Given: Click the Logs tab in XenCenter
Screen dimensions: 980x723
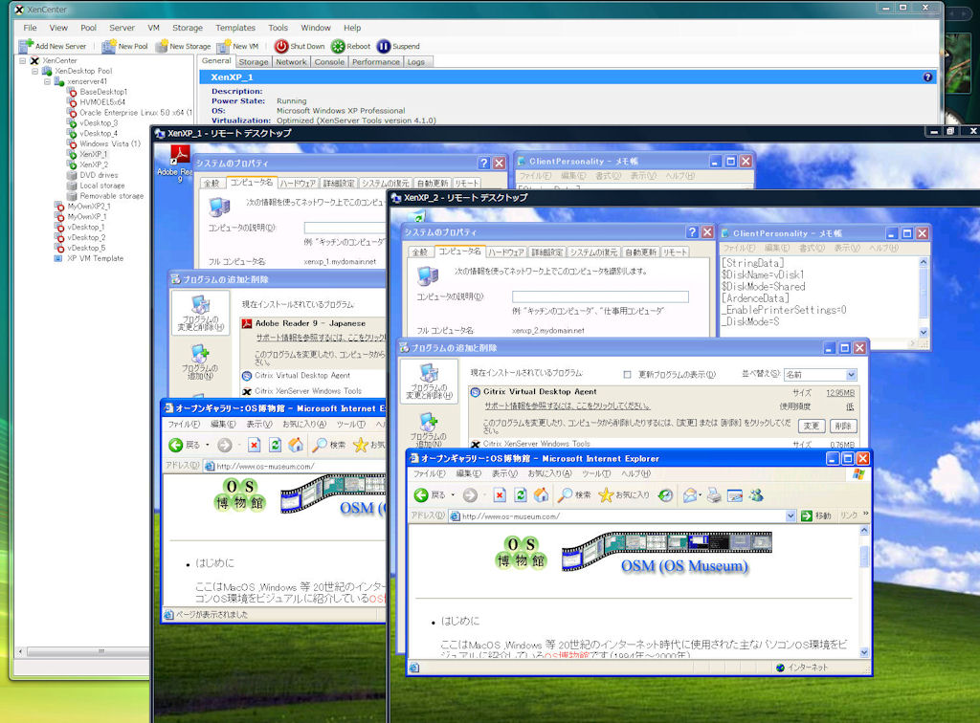Looking at the screenshot, I should tap(415, 62).
